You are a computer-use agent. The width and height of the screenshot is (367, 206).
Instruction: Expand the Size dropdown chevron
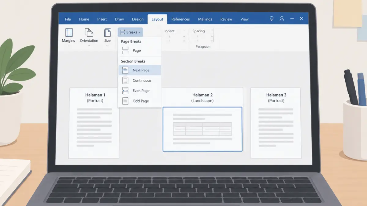point(107,46)
